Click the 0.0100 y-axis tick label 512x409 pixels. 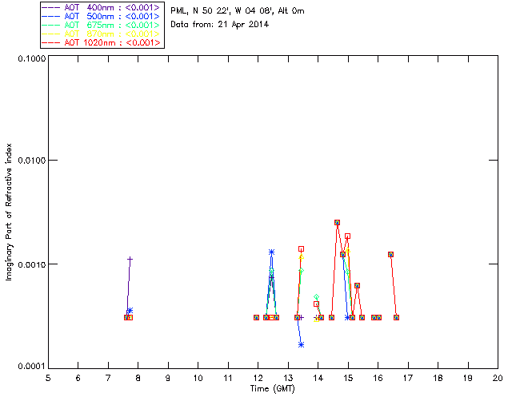click(31, 160)
